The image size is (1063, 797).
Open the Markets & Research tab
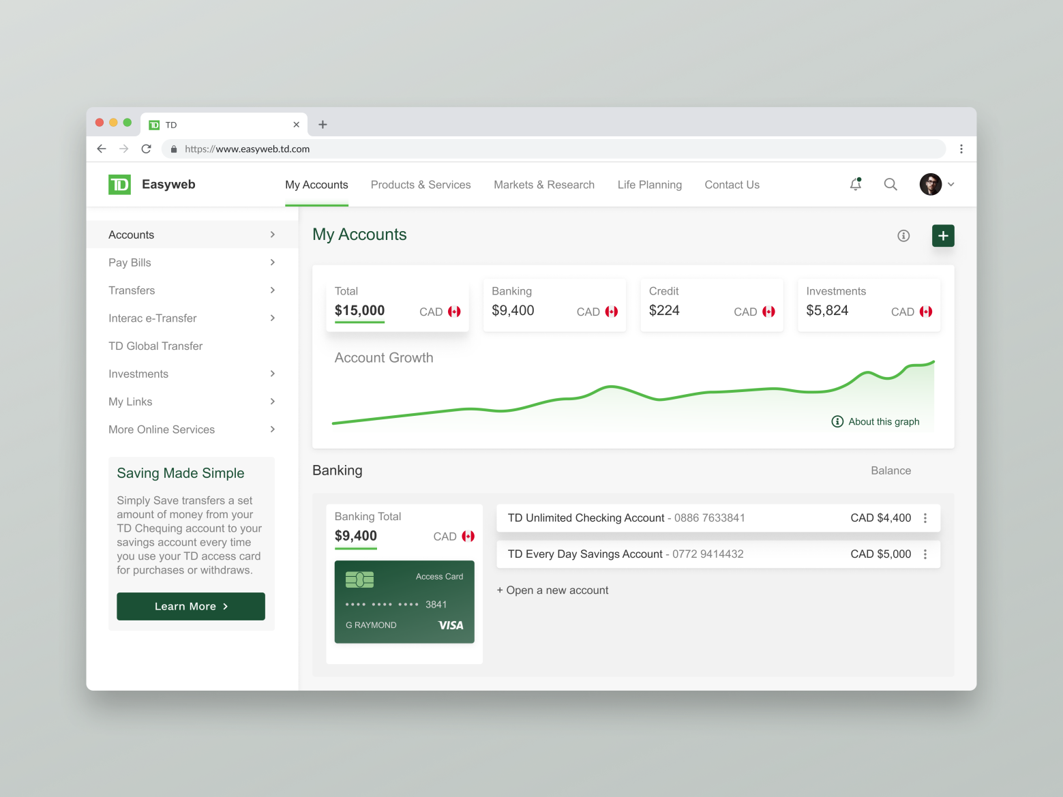(x=544, y=185)
